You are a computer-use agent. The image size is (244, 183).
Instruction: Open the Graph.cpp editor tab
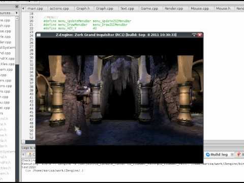[104, 8]
